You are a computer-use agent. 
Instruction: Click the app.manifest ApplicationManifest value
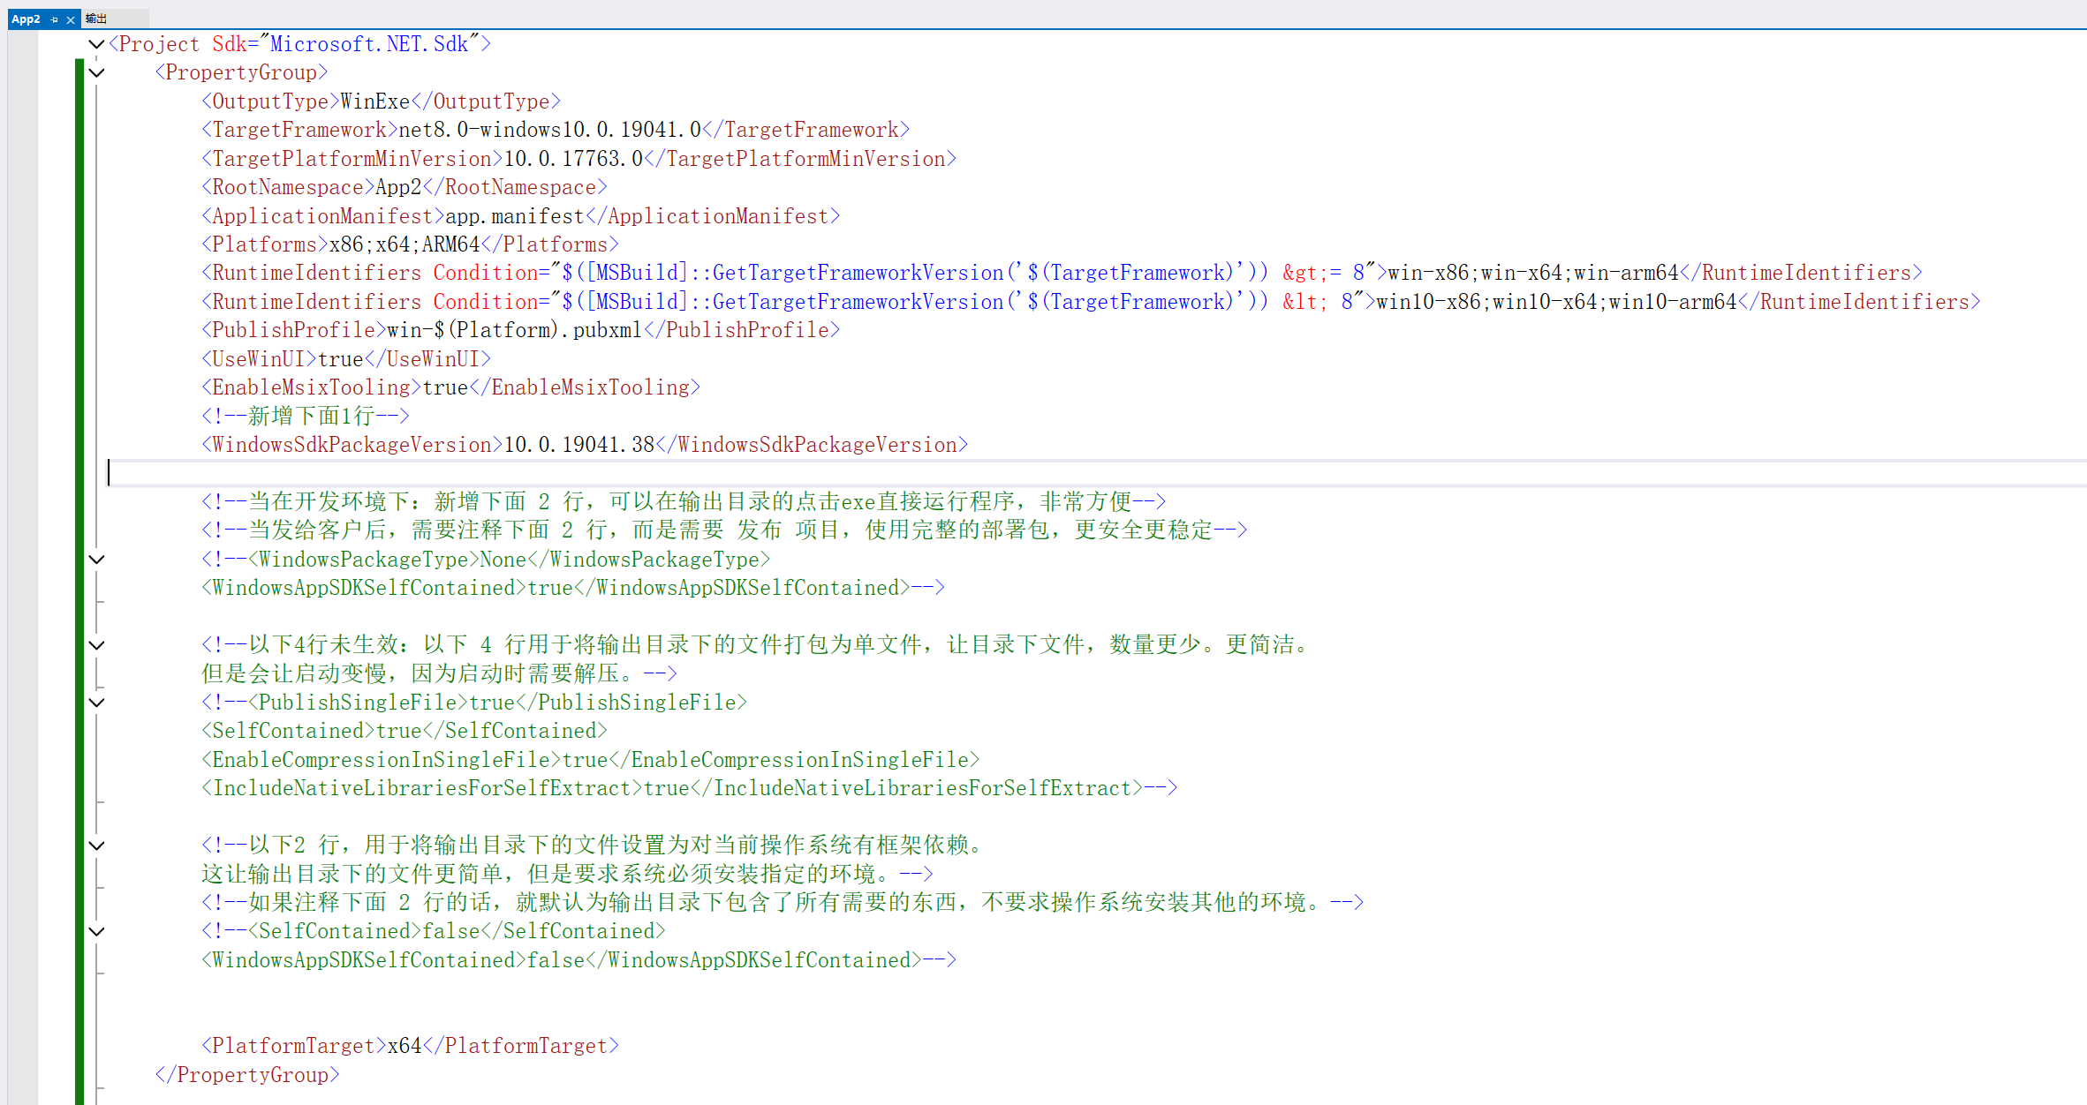(x=514, y=216)
